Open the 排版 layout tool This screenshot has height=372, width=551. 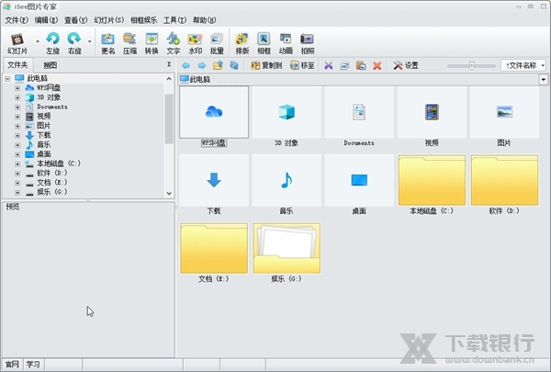242,43
